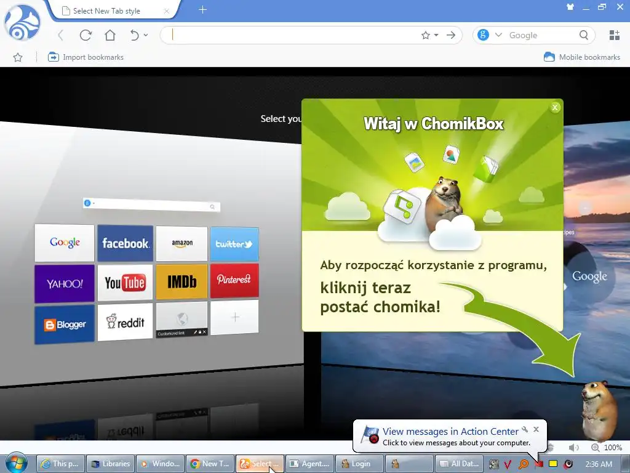This screenshot has width=630, height=473.
Task: Expand the bookmark star dropdown arrow
Action: click(x=436, y=35)
